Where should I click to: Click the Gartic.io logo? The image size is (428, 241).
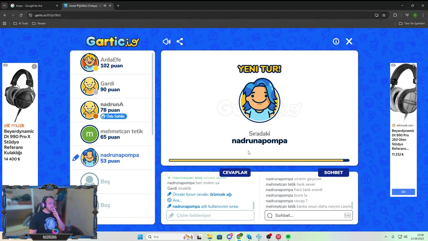112,42
